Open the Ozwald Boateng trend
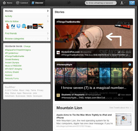Image resolution: width=138 pixels, height=131 pixels. 12,59
